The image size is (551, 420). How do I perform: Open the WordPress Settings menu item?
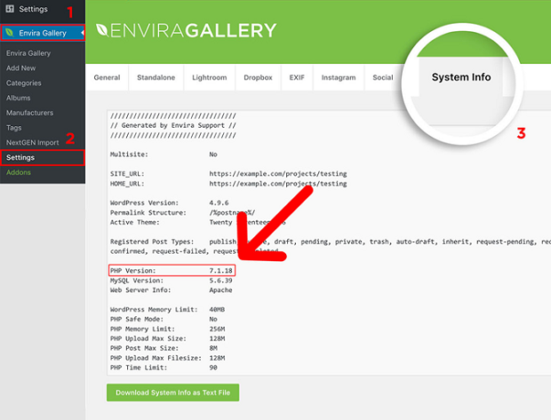[x=33, y=9]
